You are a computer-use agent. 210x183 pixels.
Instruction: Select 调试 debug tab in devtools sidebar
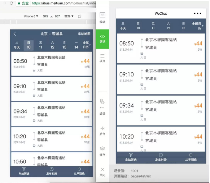coord(102,39)
